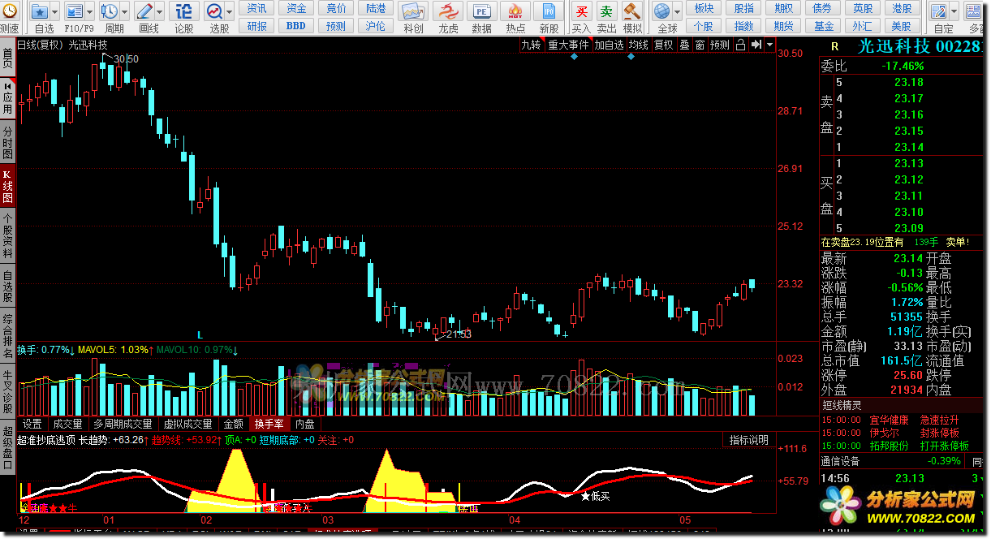This screenshot has width=991, height=539.
Task: Open 设置 settings under volume chart
Action: (32, 424)
